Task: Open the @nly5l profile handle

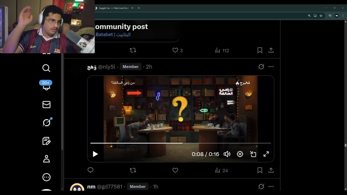Action: (x=107, y=67)
